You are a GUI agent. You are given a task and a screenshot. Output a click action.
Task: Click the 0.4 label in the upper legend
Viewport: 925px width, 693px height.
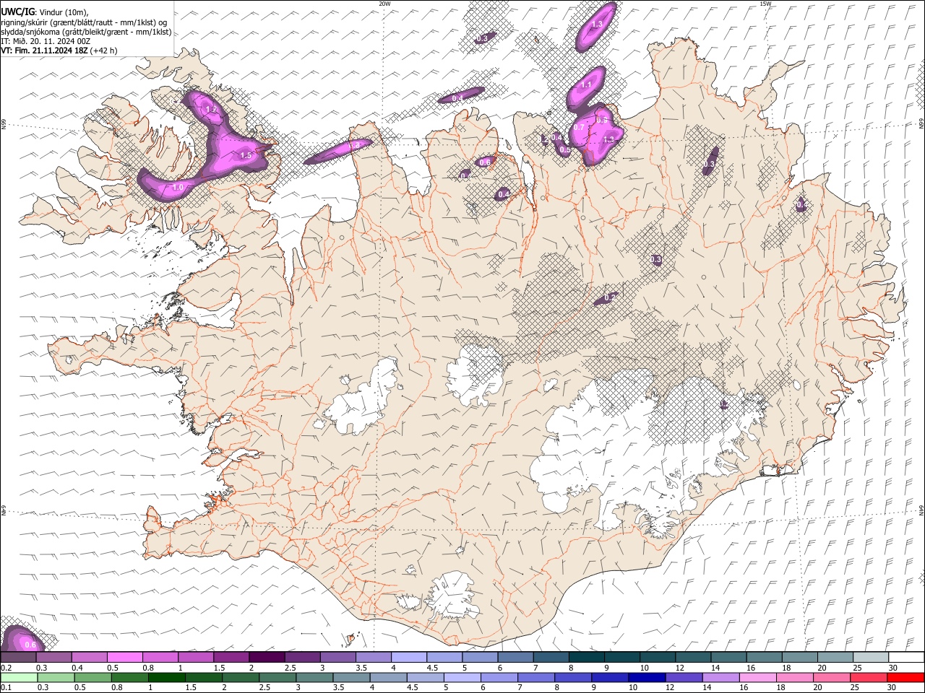coord(77,668)
